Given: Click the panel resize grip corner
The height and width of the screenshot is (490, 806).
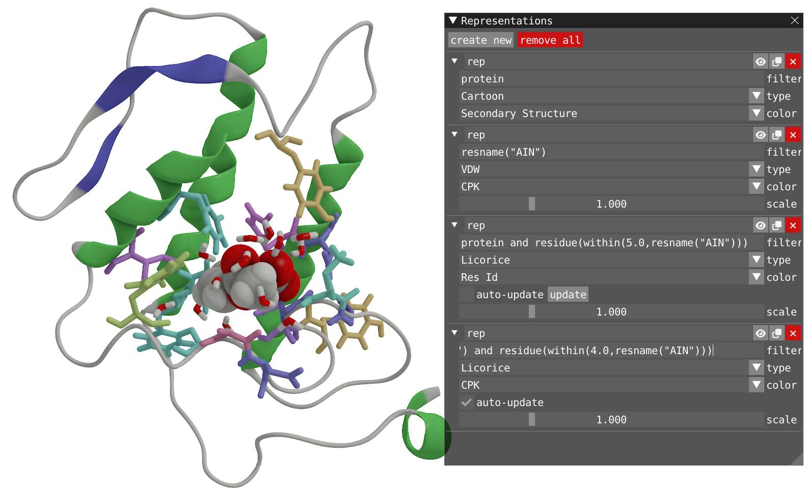Looking at the screenshot, I should pos(798,459).
